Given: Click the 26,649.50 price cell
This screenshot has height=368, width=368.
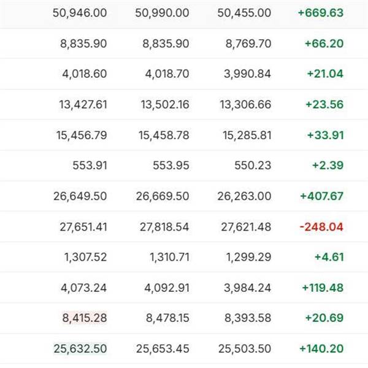Looking at the screenshot, I should pos(80,196).
